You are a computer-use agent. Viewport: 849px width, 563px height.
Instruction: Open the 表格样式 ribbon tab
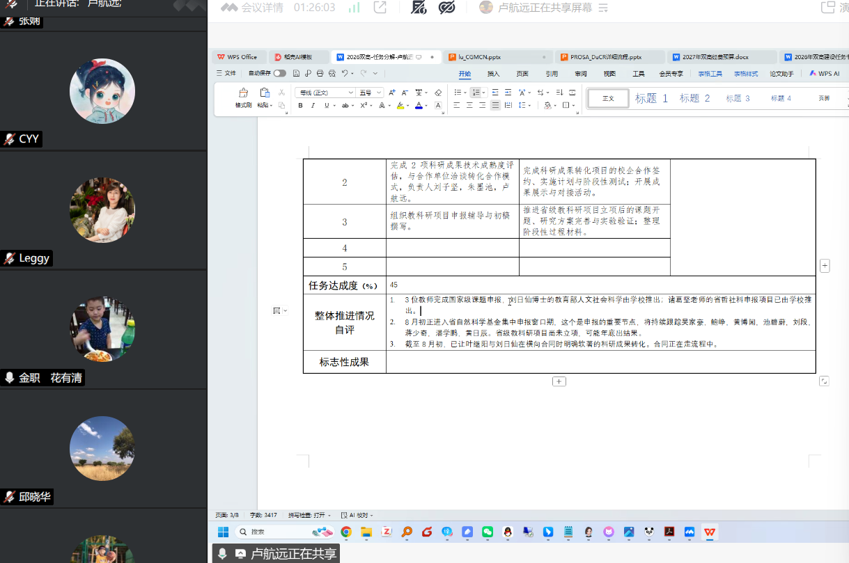click(746, 73)
